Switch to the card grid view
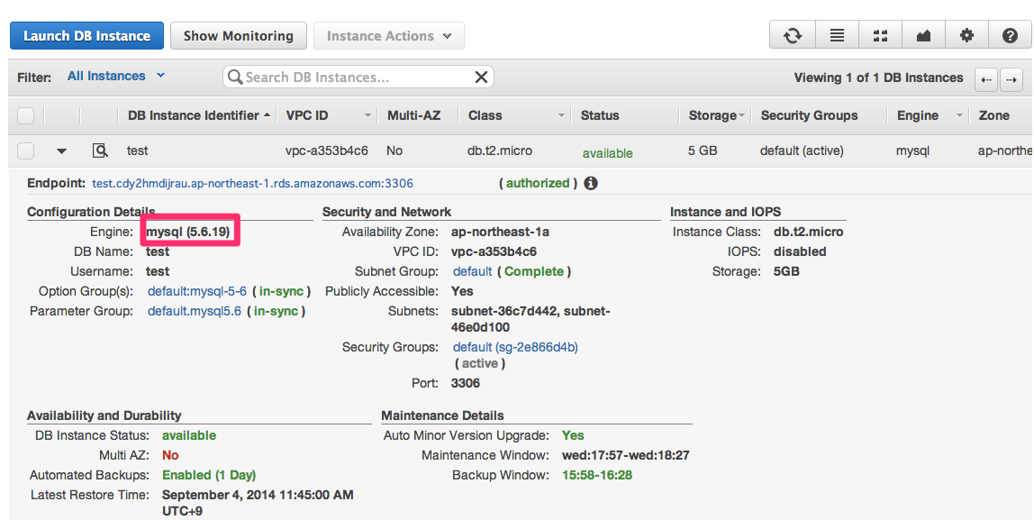Screen dimensions: 1034x520 click(x=880, y=34)
